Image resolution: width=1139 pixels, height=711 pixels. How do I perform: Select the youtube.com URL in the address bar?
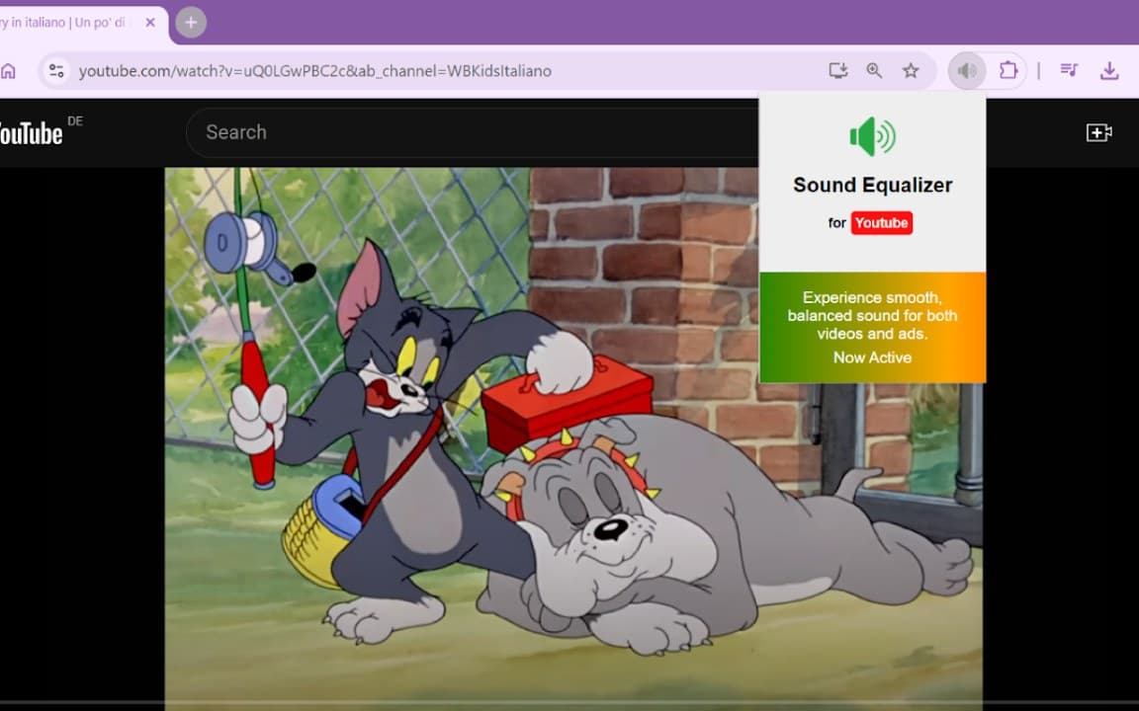coord(314,71)
